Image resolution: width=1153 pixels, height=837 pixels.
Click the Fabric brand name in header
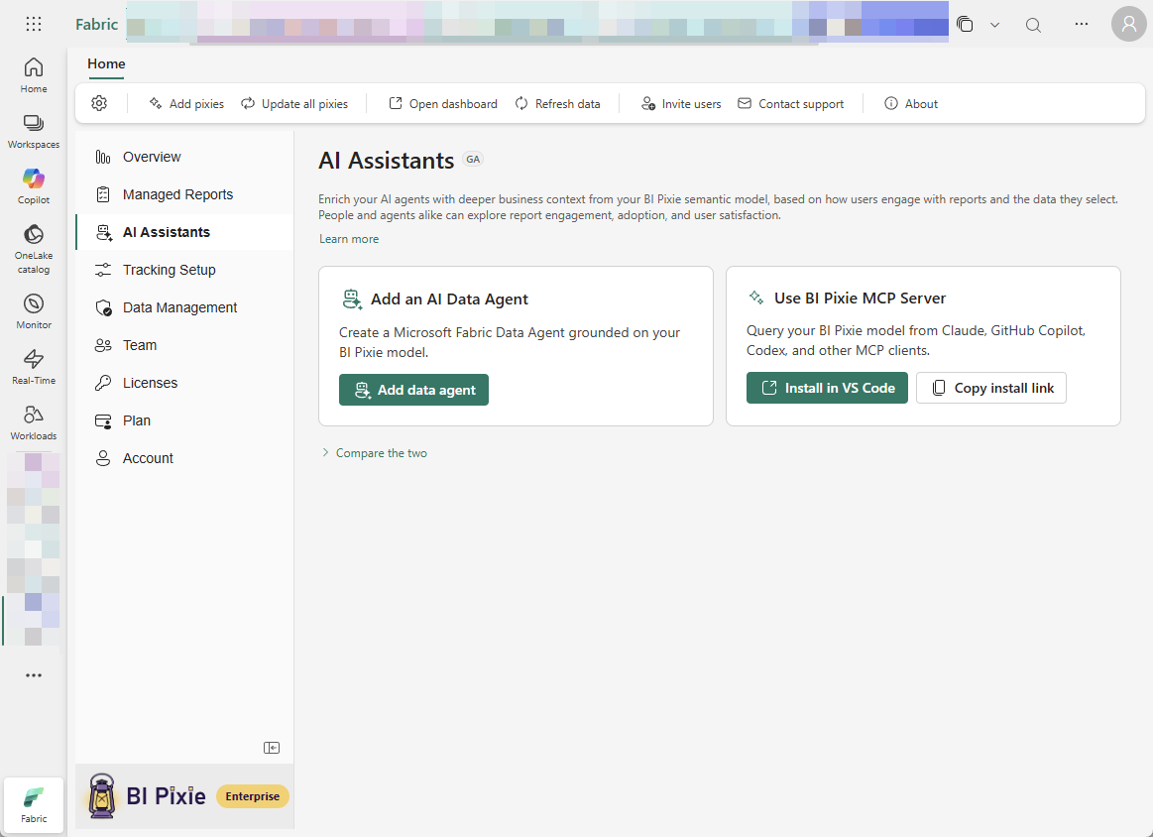(x=97, y=24)
